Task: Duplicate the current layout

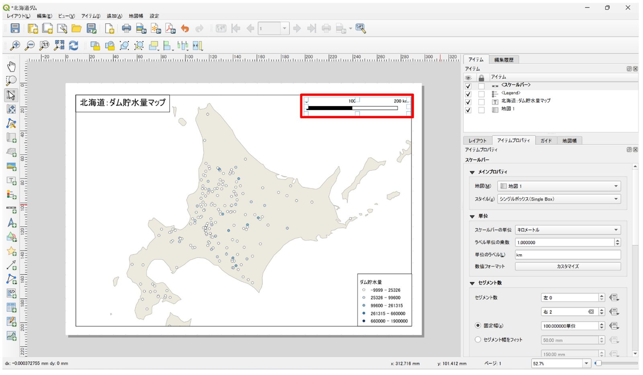Action: pyautogui.click(x=47, y=28)
